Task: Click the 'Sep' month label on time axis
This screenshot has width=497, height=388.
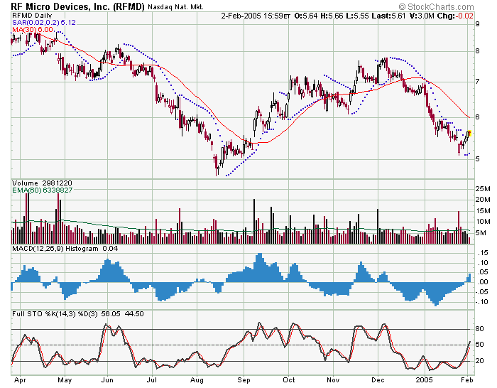Action: [244, 380]
